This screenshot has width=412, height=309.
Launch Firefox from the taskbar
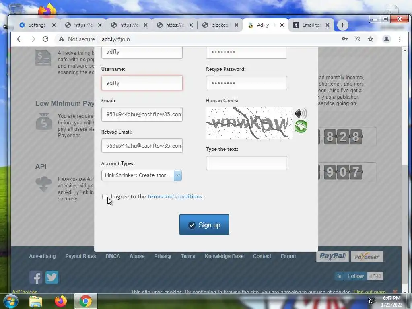61,301
